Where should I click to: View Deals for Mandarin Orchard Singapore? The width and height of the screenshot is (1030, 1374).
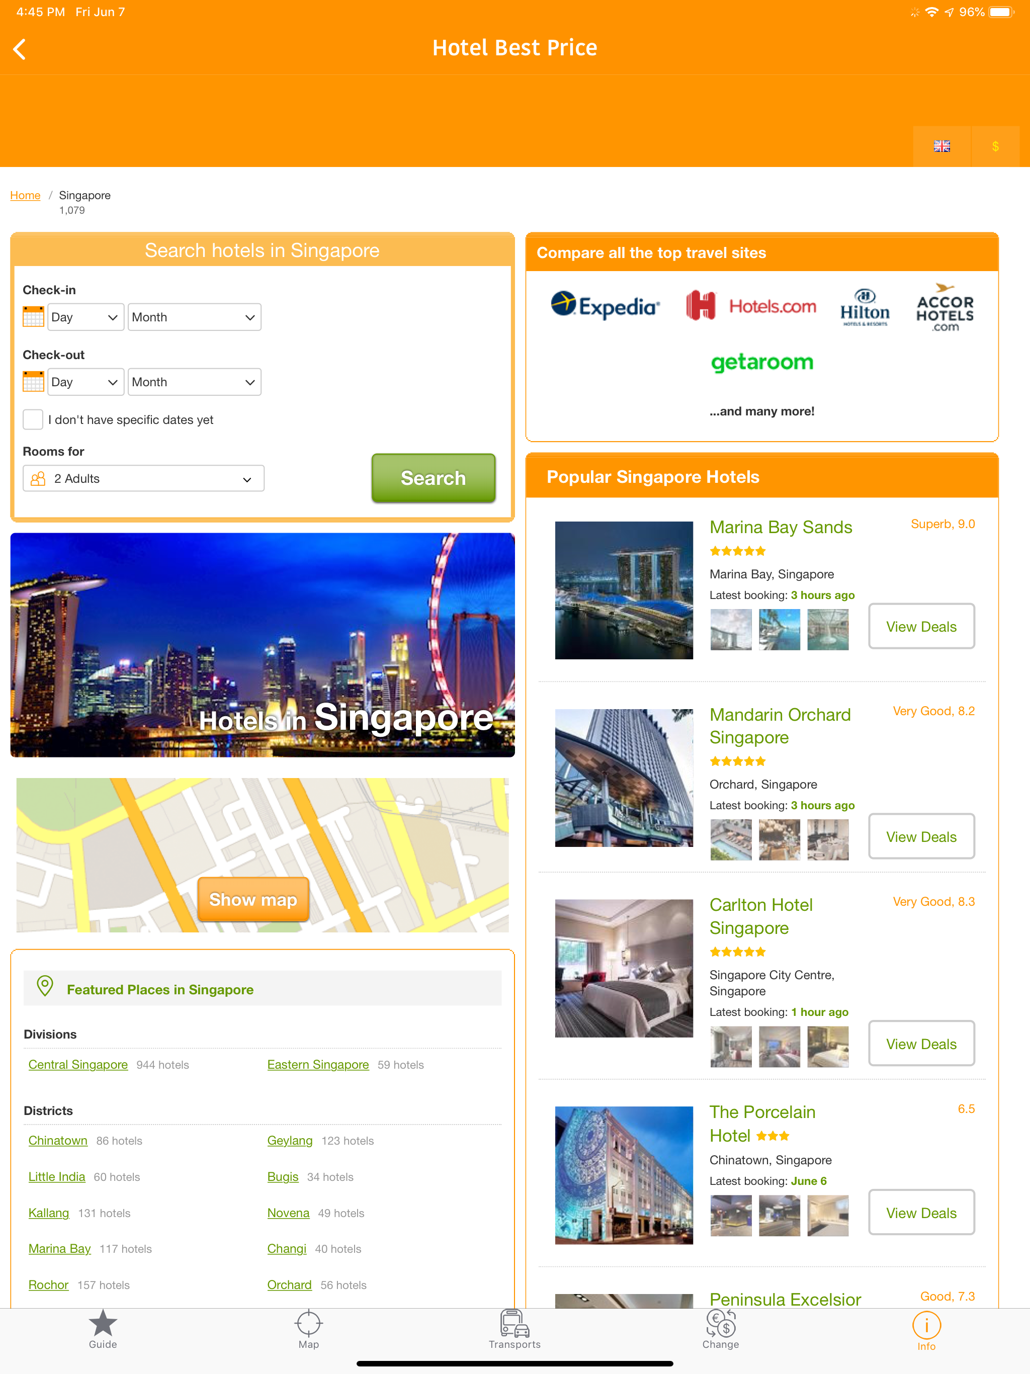pyautogui.click(x=921, y=836)
